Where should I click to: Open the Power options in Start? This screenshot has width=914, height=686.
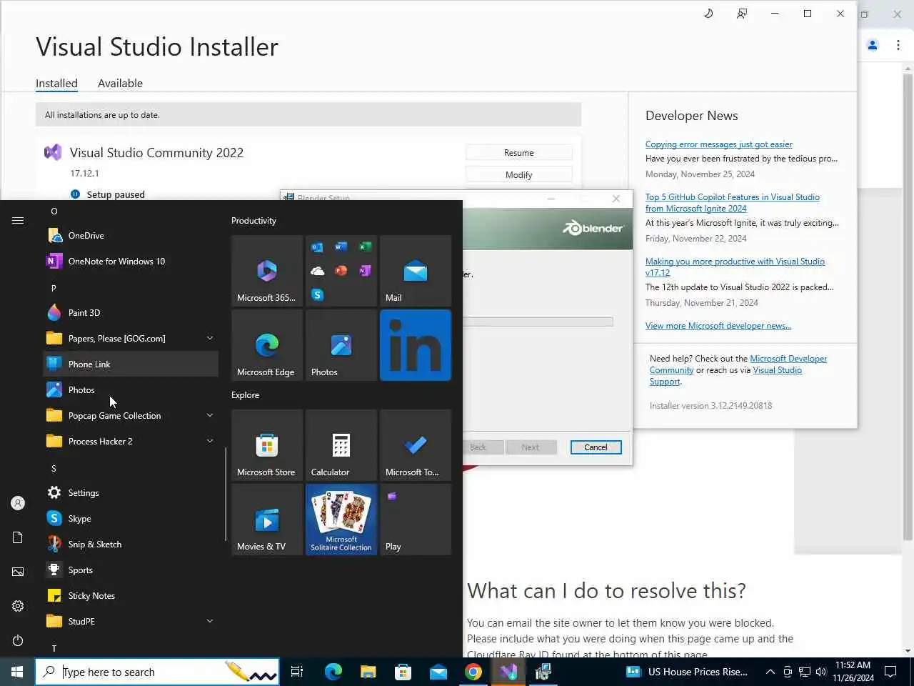18,640
